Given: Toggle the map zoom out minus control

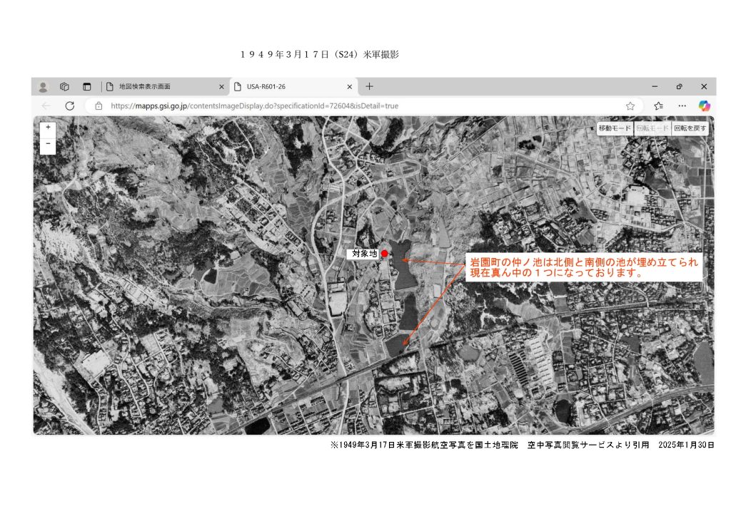Looking at the screenshot, I should coord(47,142).
